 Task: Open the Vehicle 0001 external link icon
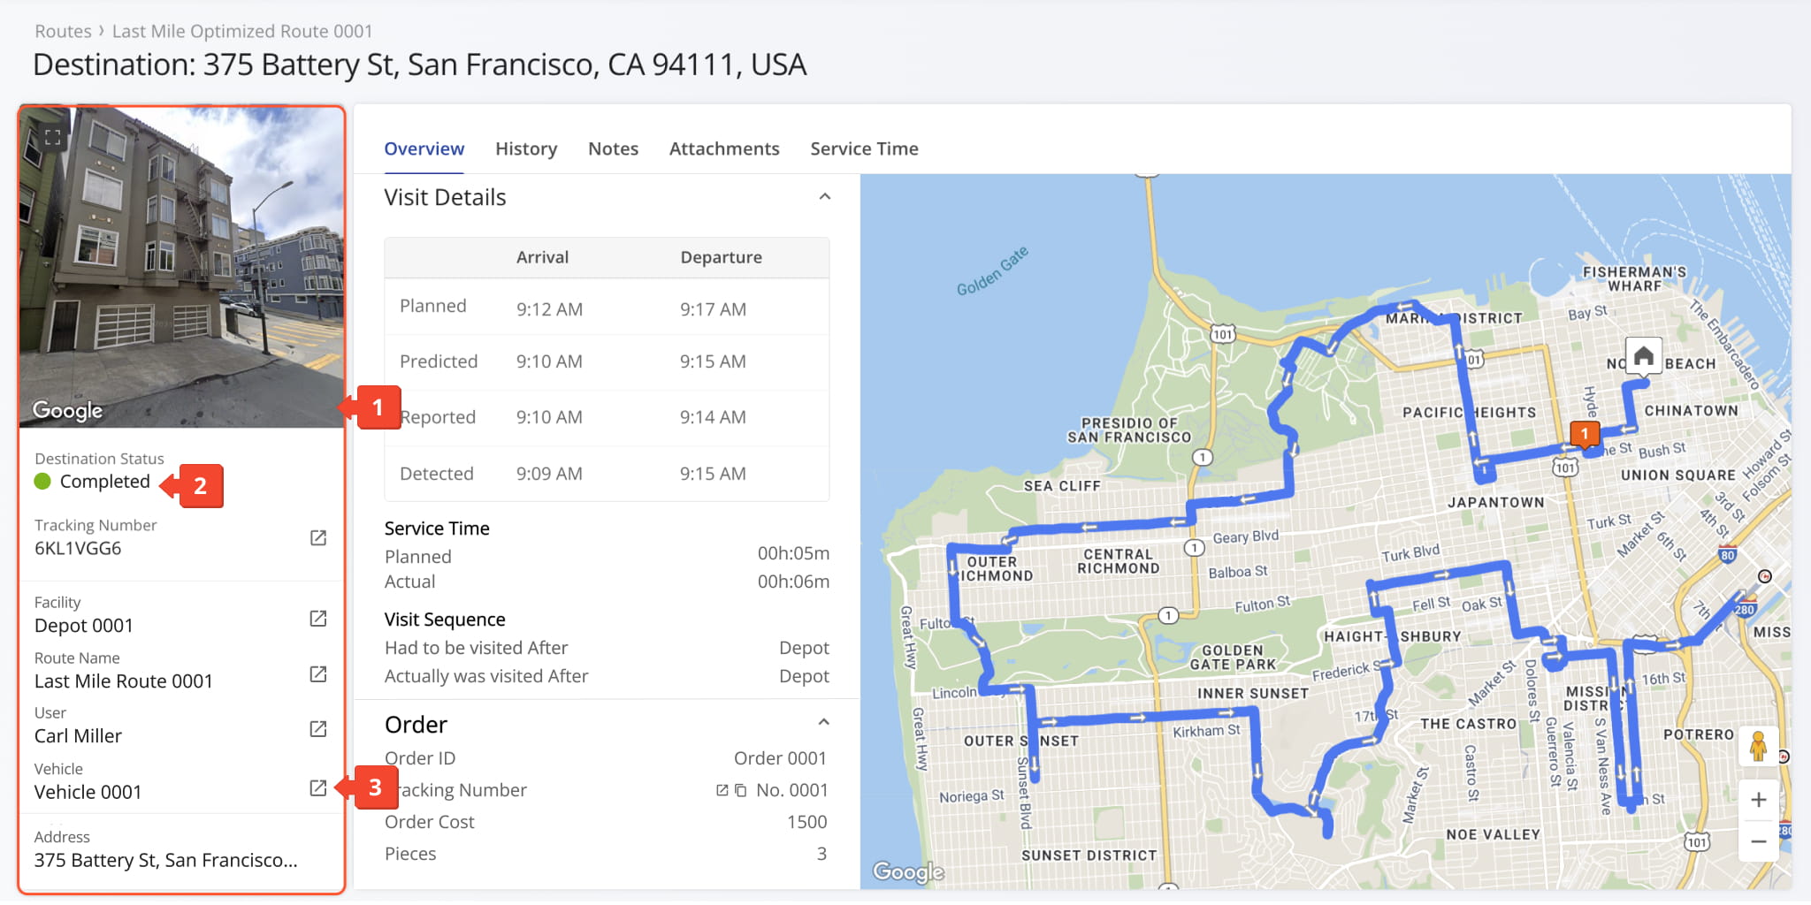point(318,787)
